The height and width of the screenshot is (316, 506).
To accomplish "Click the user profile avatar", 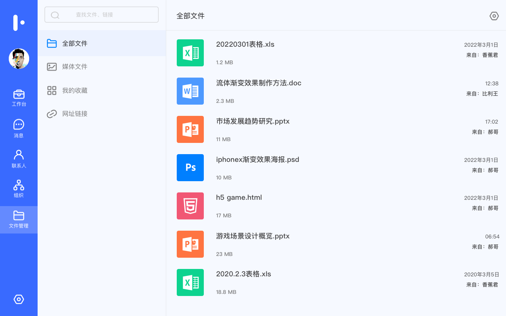I will point(19,59).
